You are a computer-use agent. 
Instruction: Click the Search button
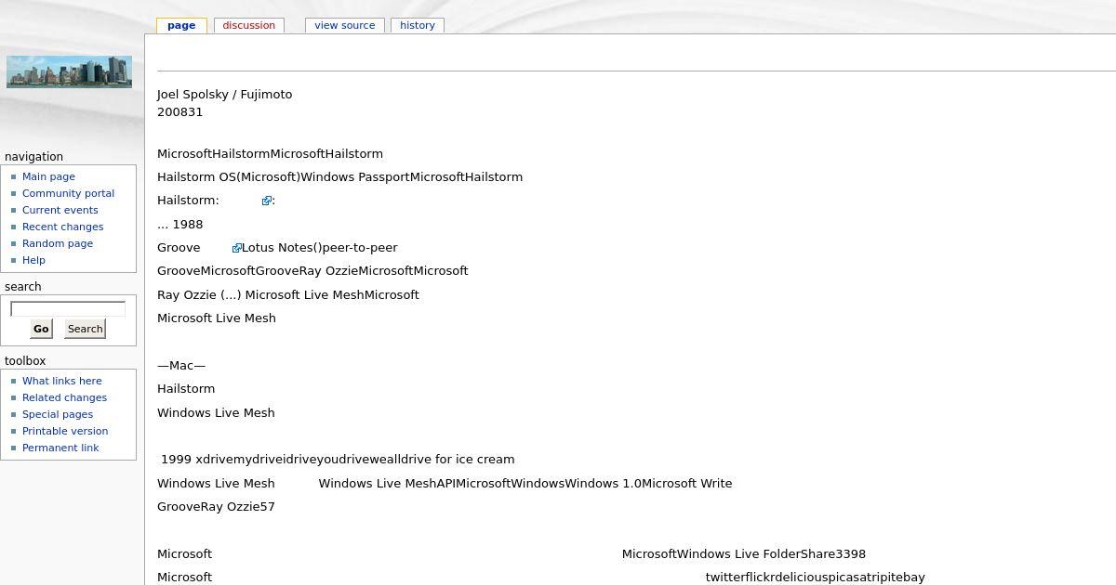[85, 329]
